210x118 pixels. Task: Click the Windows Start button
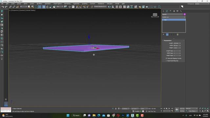tap(68, 115)
